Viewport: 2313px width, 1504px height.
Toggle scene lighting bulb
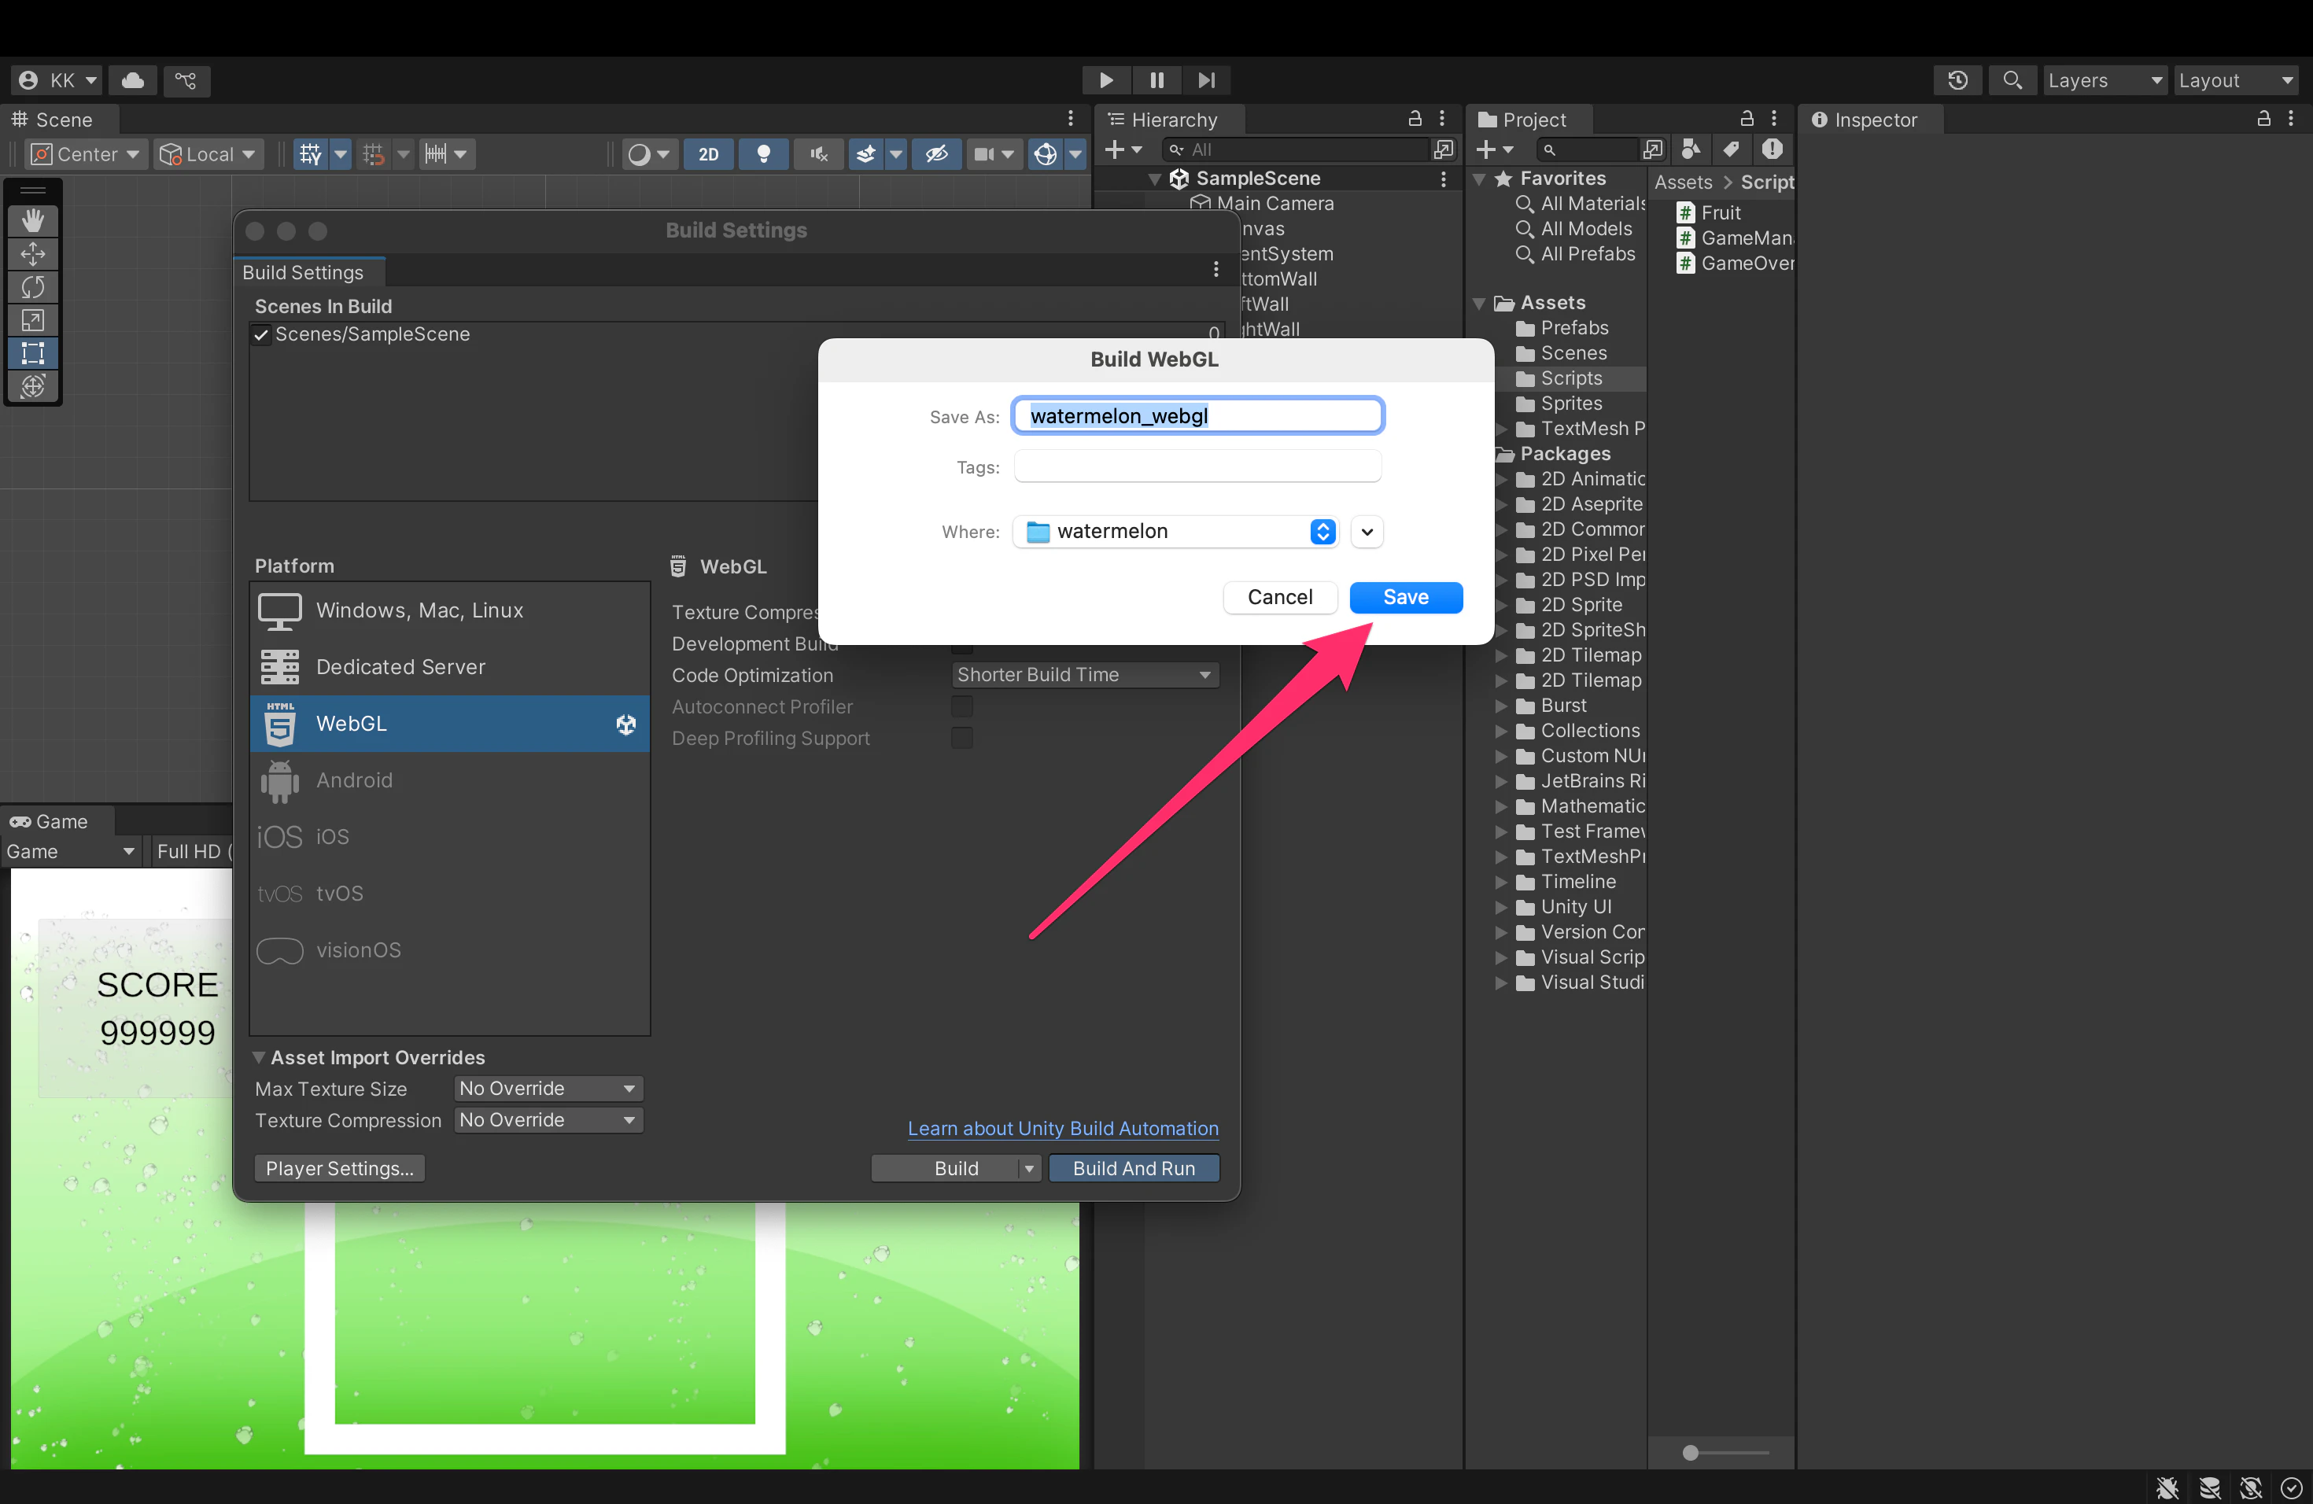click(764, 153)
